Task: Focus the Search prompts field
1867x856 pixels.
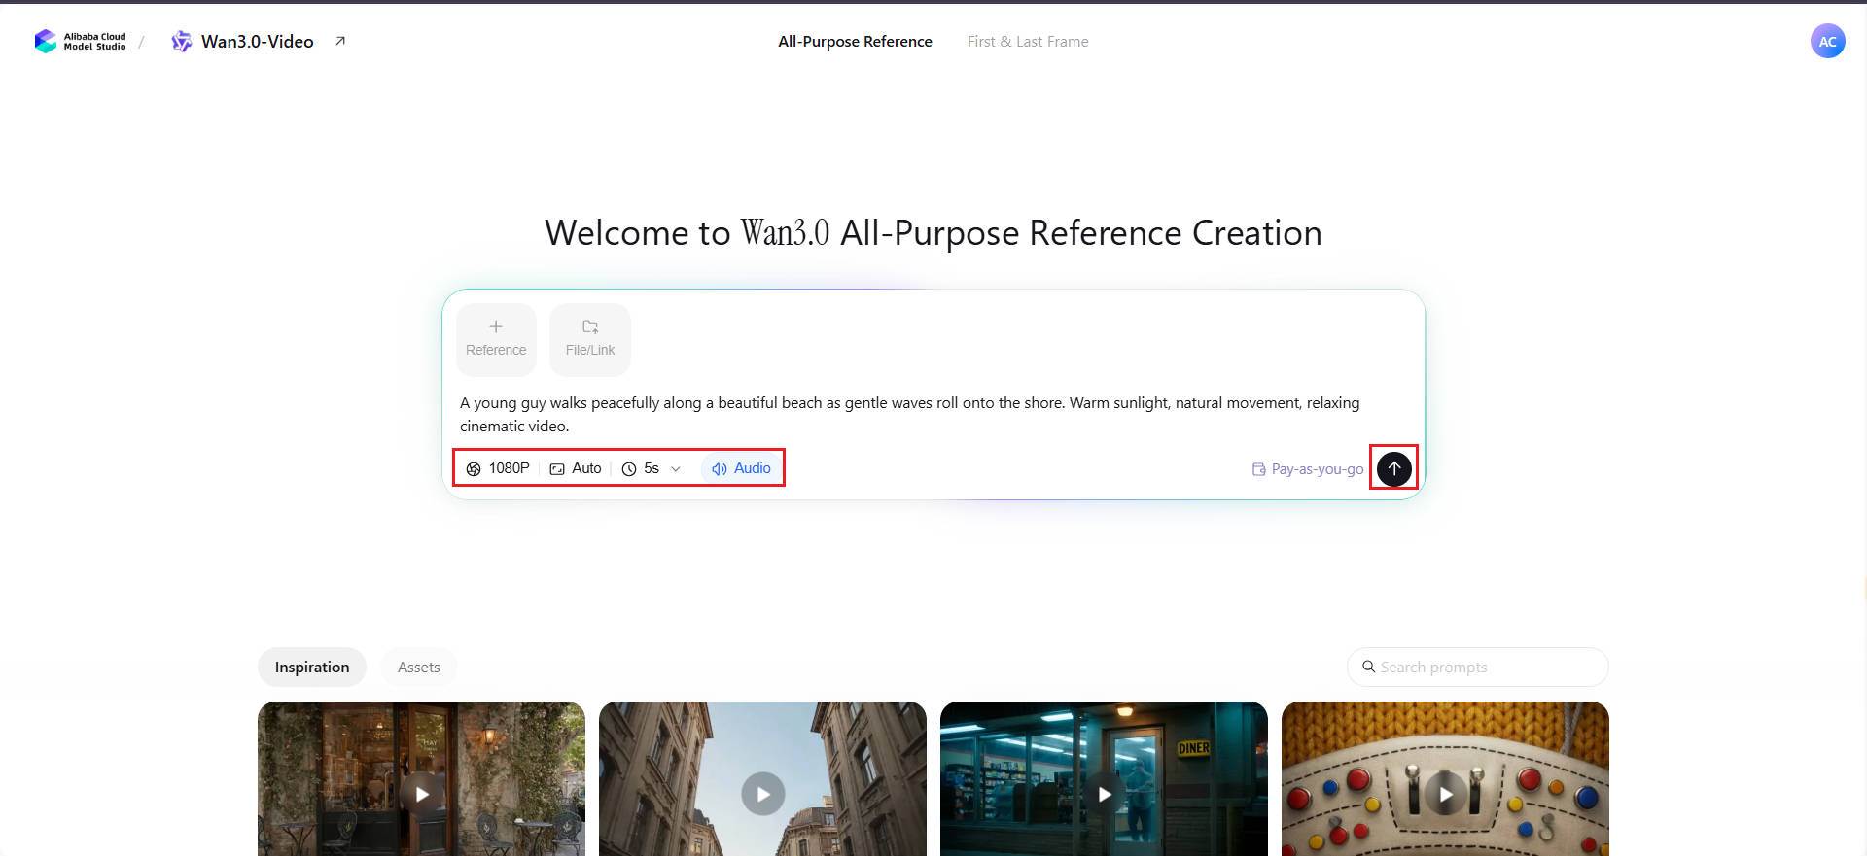Action: point(1477,667)
